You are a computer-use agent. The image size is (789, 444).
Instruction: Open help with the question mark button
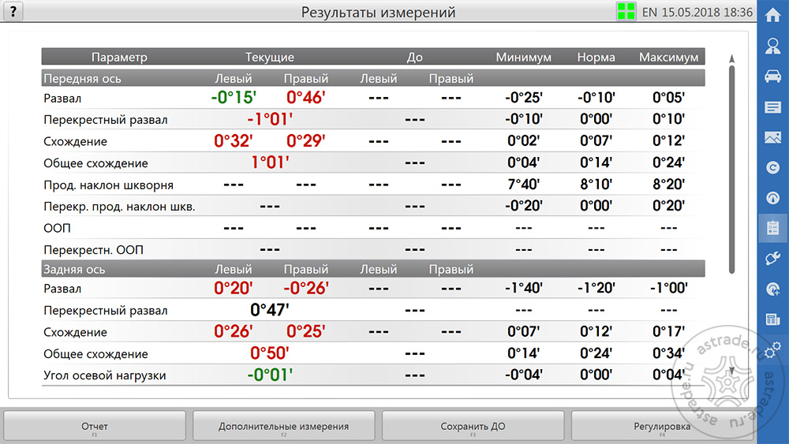13,11
